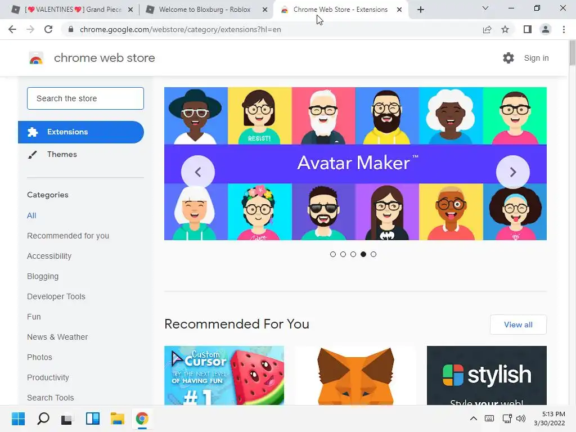Open the tab search dropdown arrow
Image resolution: width=576 pixels, height=432 pixels.
[485, 8]
